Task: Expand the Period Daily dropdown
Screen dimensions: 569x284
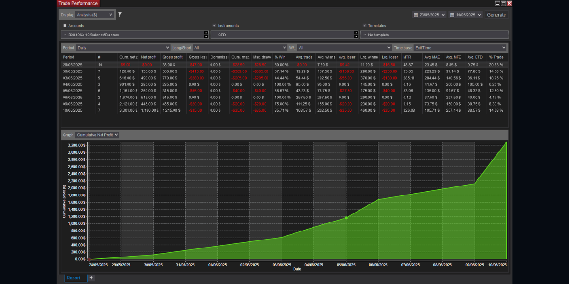Action: 123,48
